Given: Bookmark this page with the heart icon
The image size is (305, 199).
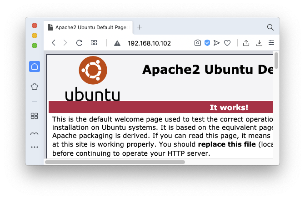Looking at the screenshot, I should [x=227, y=43].
